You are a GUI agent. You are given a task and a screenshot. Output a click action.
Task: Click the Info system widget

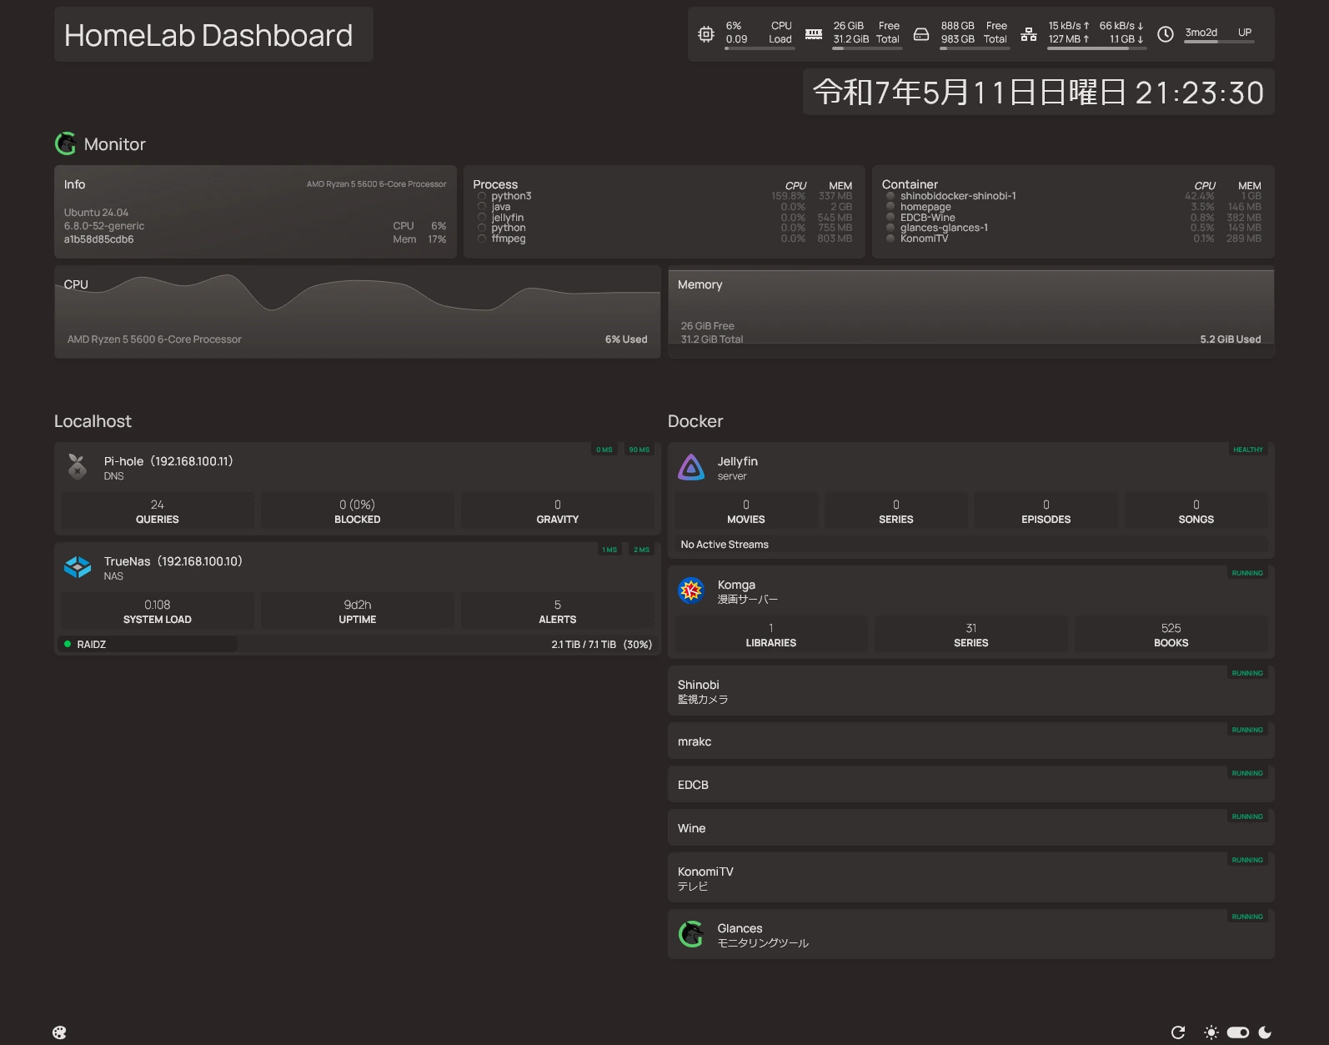[x=255, y=212]
